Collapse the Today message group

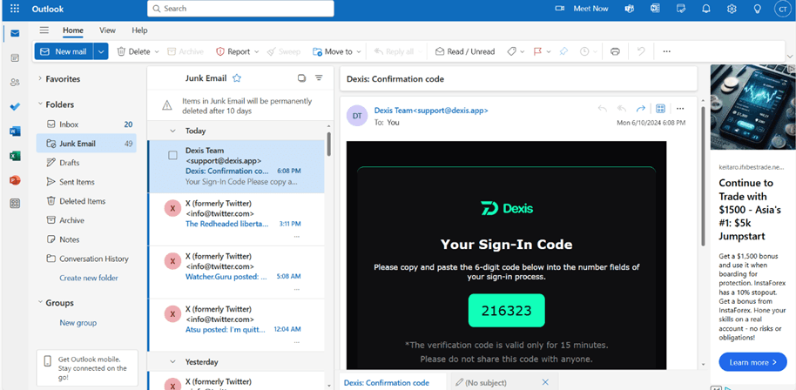pyautogui.click(x=173, y=131)
